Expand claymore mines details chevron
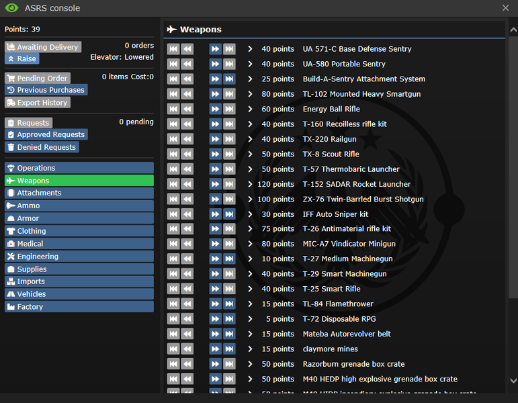The image size is (518, 403). coord(250,349)
